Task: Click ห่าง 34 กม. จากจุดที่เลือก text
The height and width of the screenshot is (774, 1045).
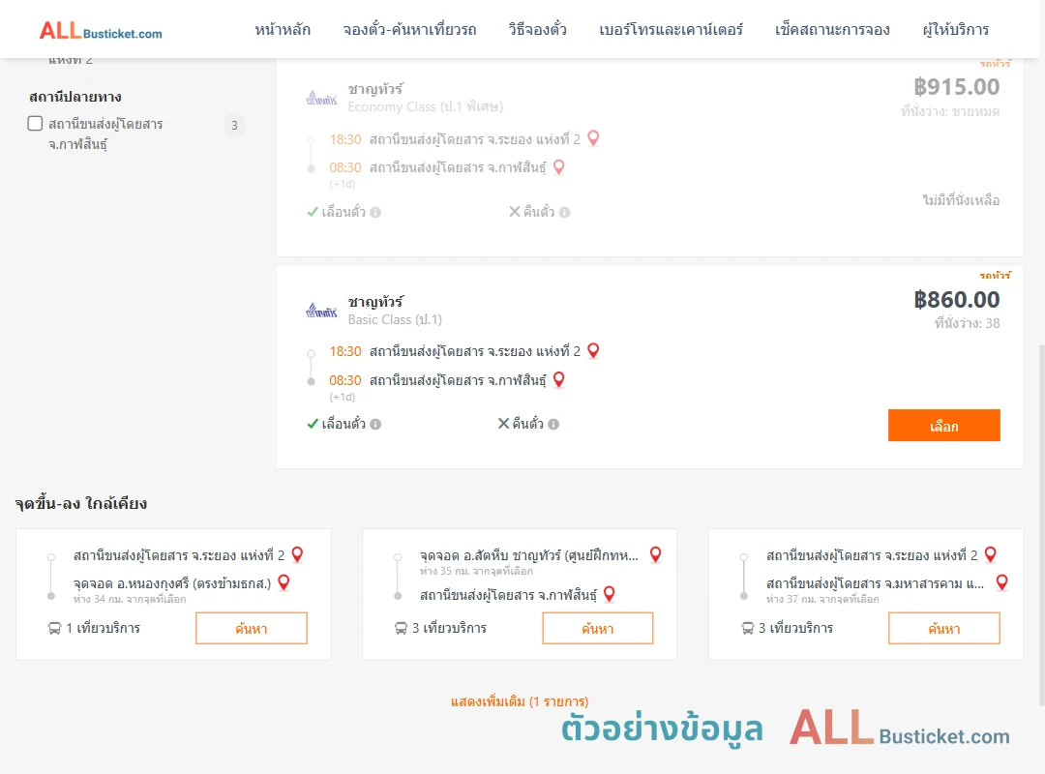Action: tap(130, 599)
